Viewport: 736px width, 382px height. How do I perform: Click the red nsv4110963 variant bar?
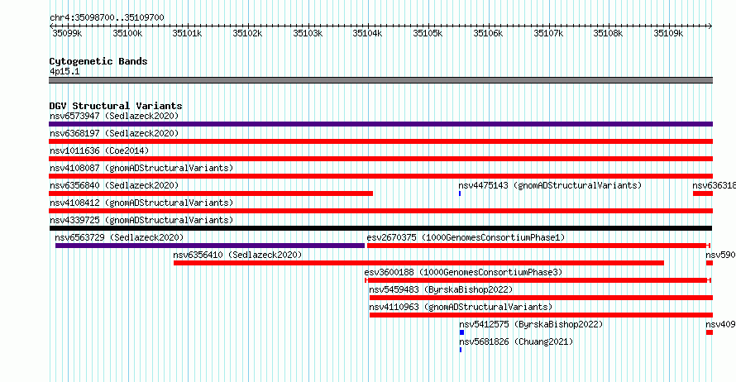[x=541, y=315]
